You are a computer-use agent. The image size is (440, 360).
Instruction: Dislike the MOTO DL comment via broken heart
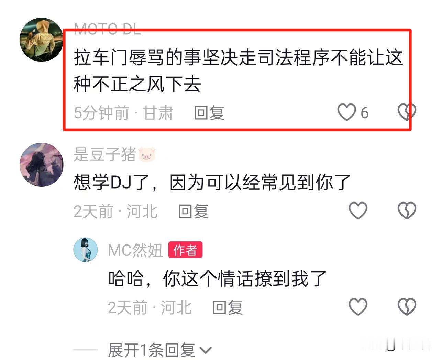(x=407, y=112)
